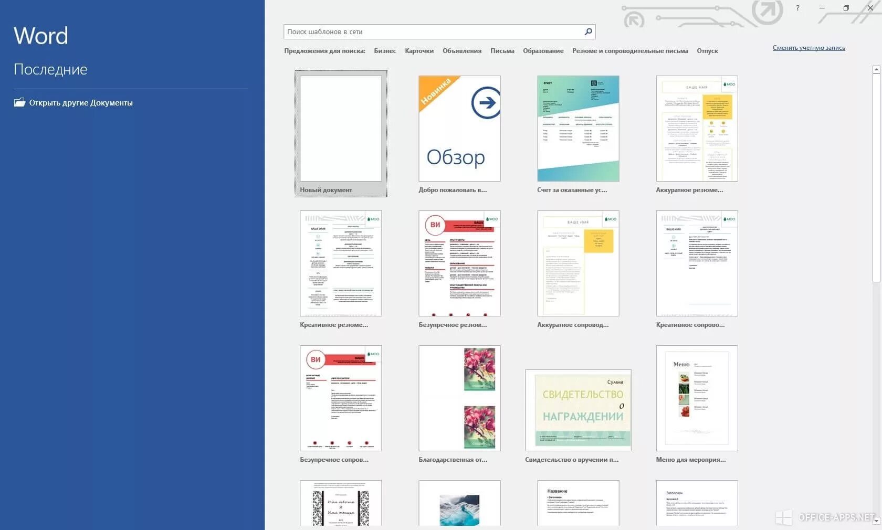Pick the bottom-row template with glacier photo
This screenshot has height=530, width=882.
point(459,503)
